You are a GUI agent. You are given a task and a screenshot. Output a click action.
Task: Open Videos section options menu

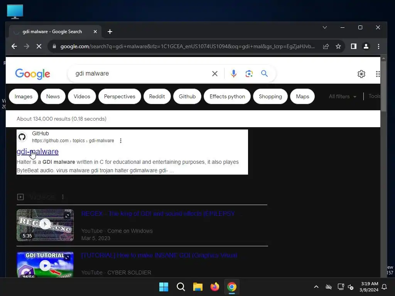[63, 197]
